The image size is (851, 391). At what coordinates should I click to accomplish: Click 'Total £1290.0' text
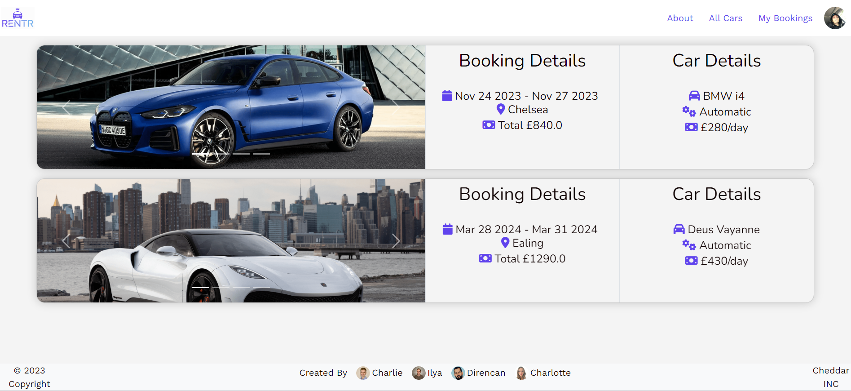[x=530, y=258]
